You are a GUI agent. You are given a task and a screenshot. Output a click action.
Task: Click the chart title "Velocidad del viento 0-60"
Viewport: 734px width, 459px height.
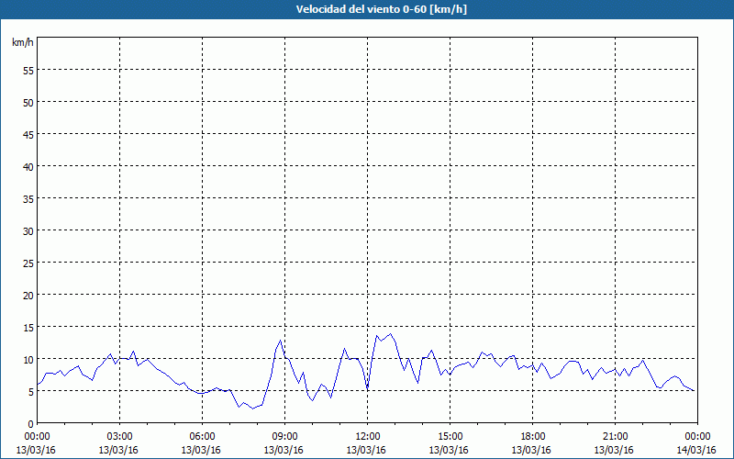click(x=366, y=9)
